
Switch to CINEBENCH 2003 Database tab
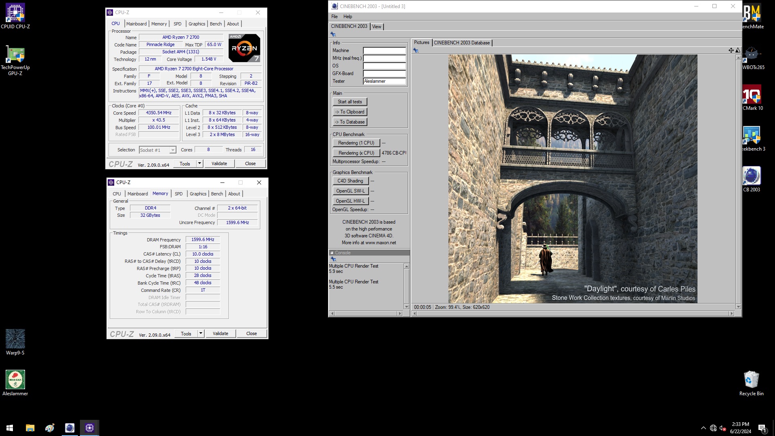462,43
